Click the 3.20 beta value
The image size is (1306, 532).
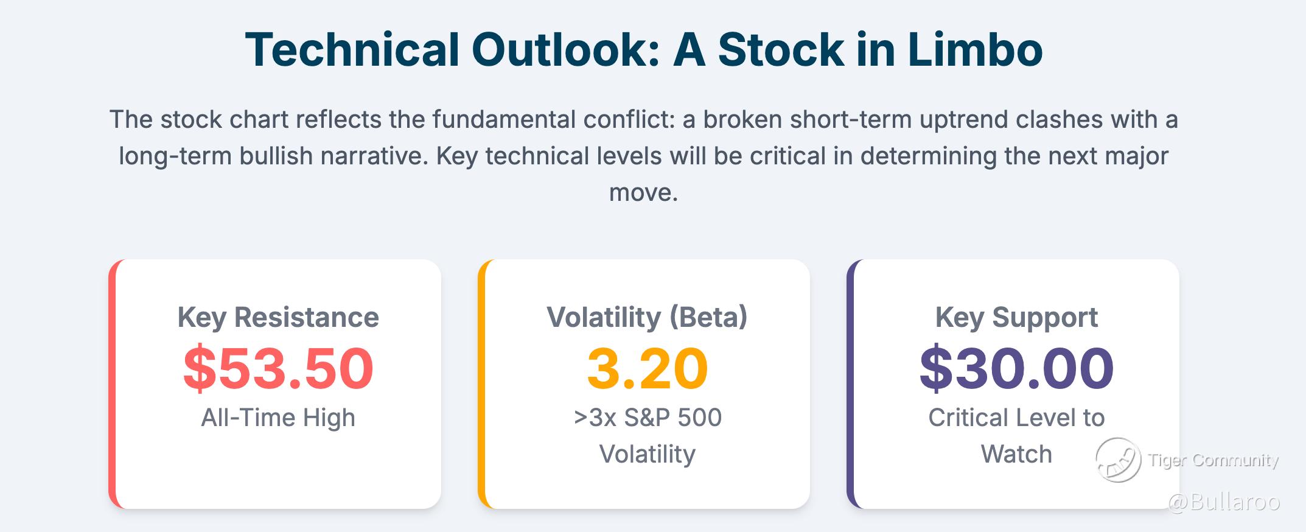(x=647, y=368)
